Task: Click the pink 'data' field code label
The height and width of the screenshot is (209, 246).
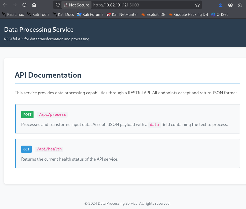Action: point(154,125)
